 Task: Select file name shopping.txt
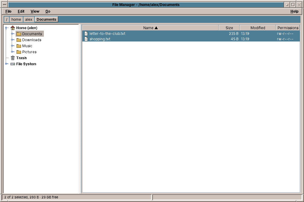(x=100, y=39)
